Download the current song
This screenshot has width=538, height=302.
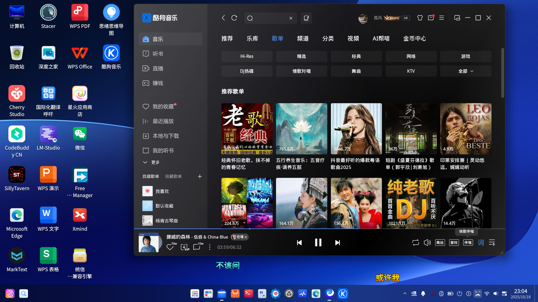click(x=184, y=247)
